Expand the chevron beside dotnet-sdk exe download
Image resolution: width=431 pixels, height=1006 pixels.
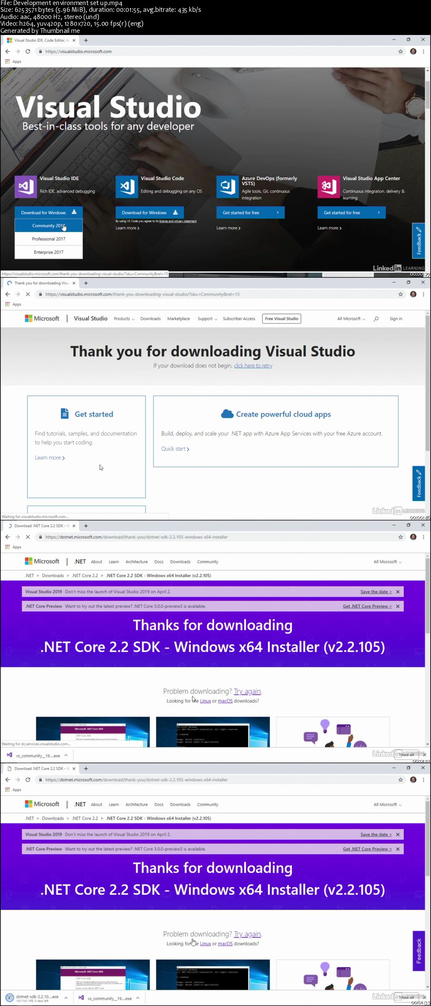[x=66, y=998]
